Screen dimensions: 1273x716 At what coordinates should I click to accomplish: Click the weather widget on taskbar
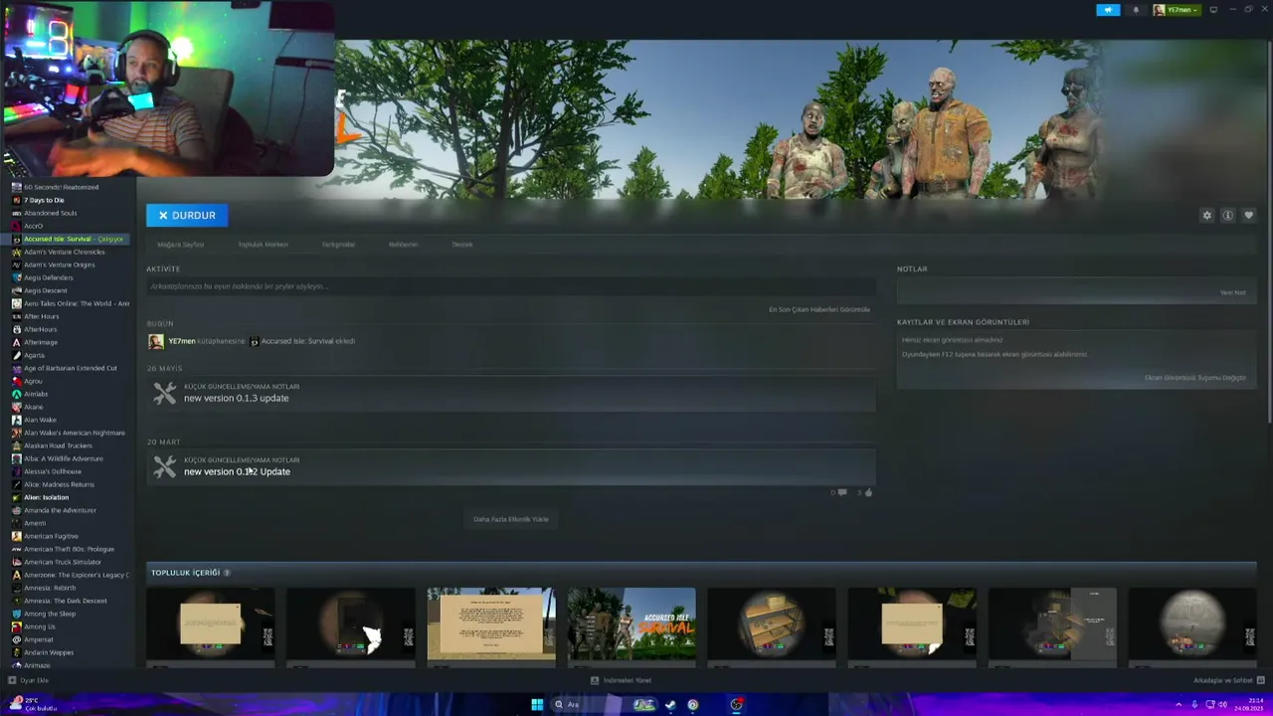34,704
